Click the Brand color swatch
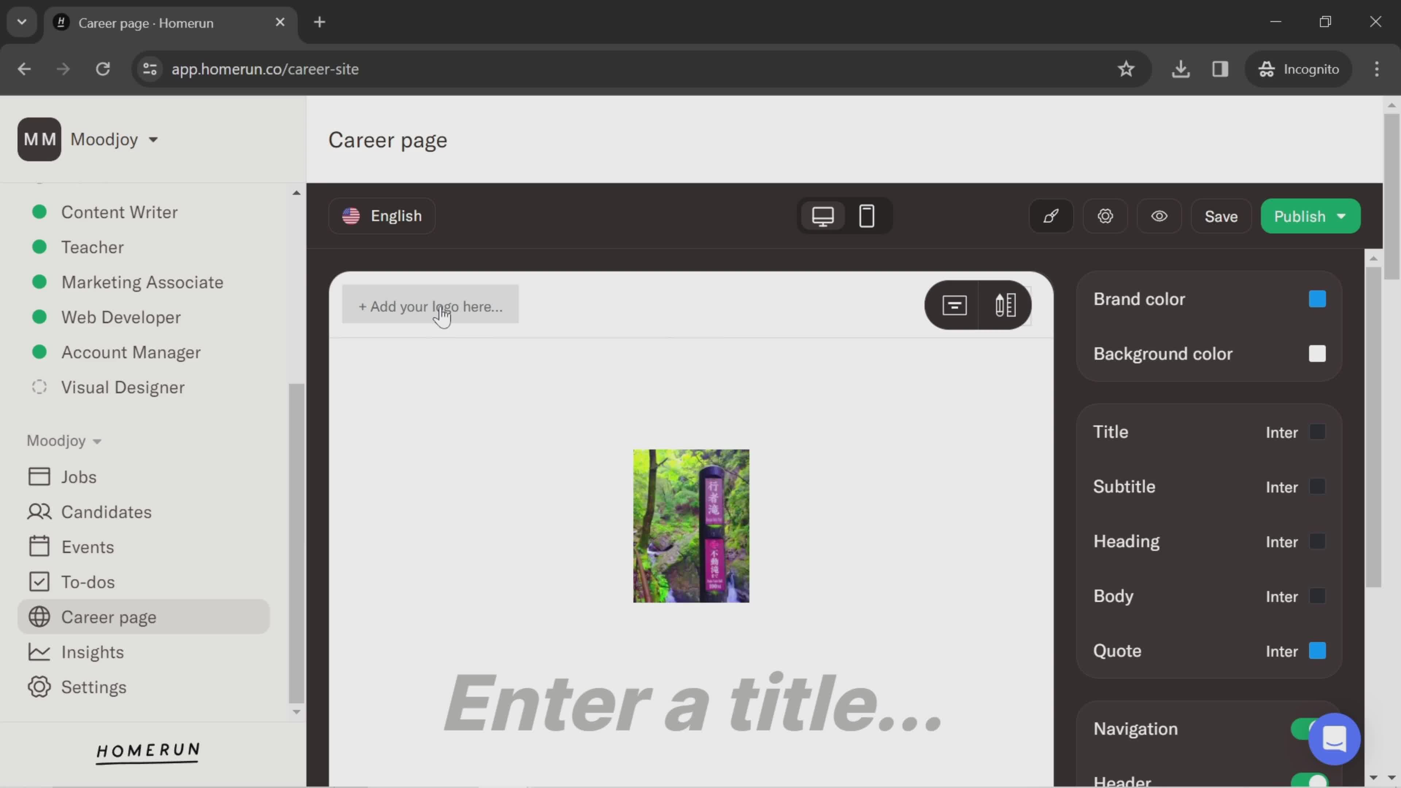The width and height of the screenshot is (1401, 788). click(1318, 298)
